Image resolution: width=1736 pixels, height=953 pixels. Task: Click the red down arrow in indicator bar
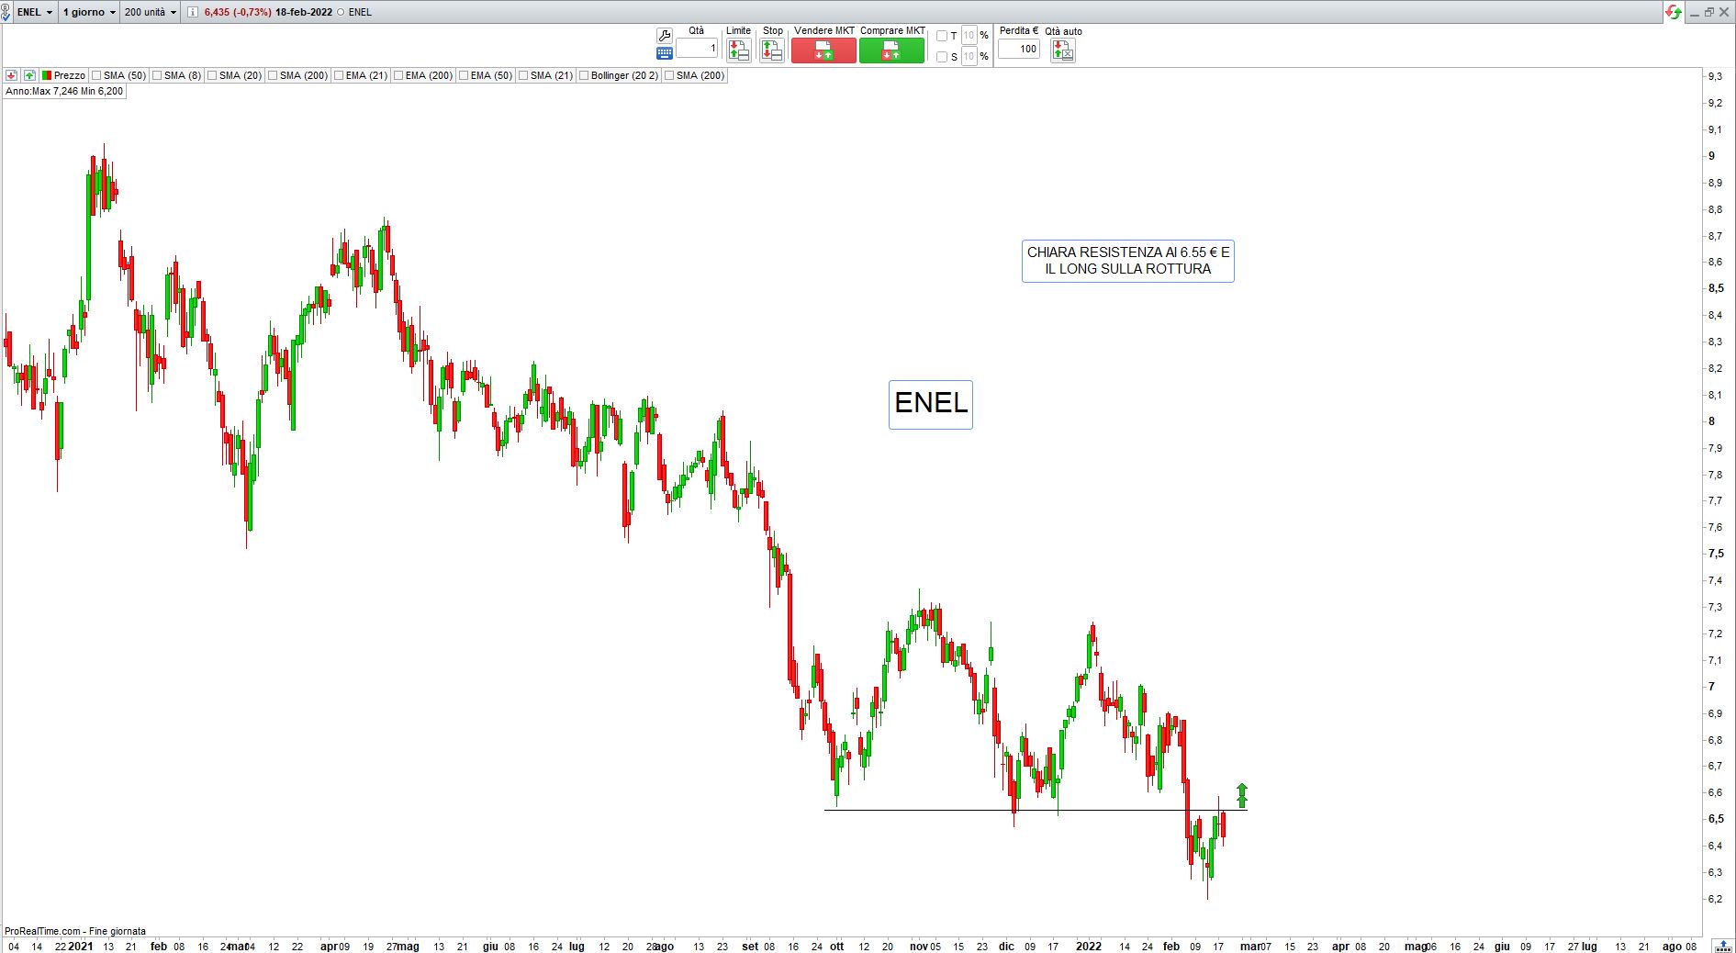click(12, 75)
